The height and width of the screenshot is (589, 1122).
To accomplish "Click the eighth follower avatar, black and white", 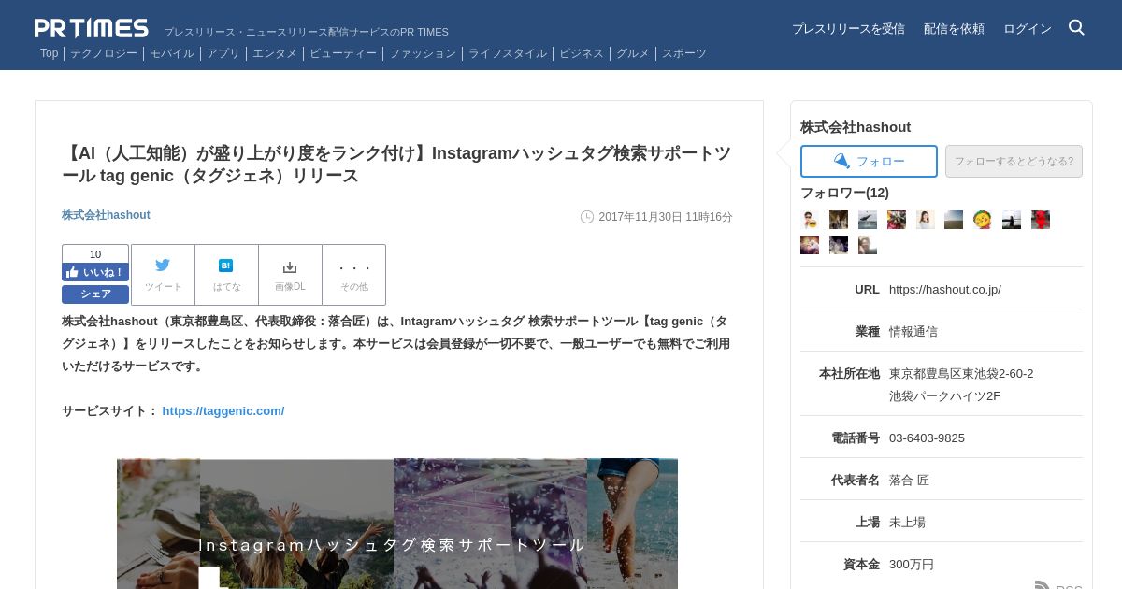I will coord(1012,220).
